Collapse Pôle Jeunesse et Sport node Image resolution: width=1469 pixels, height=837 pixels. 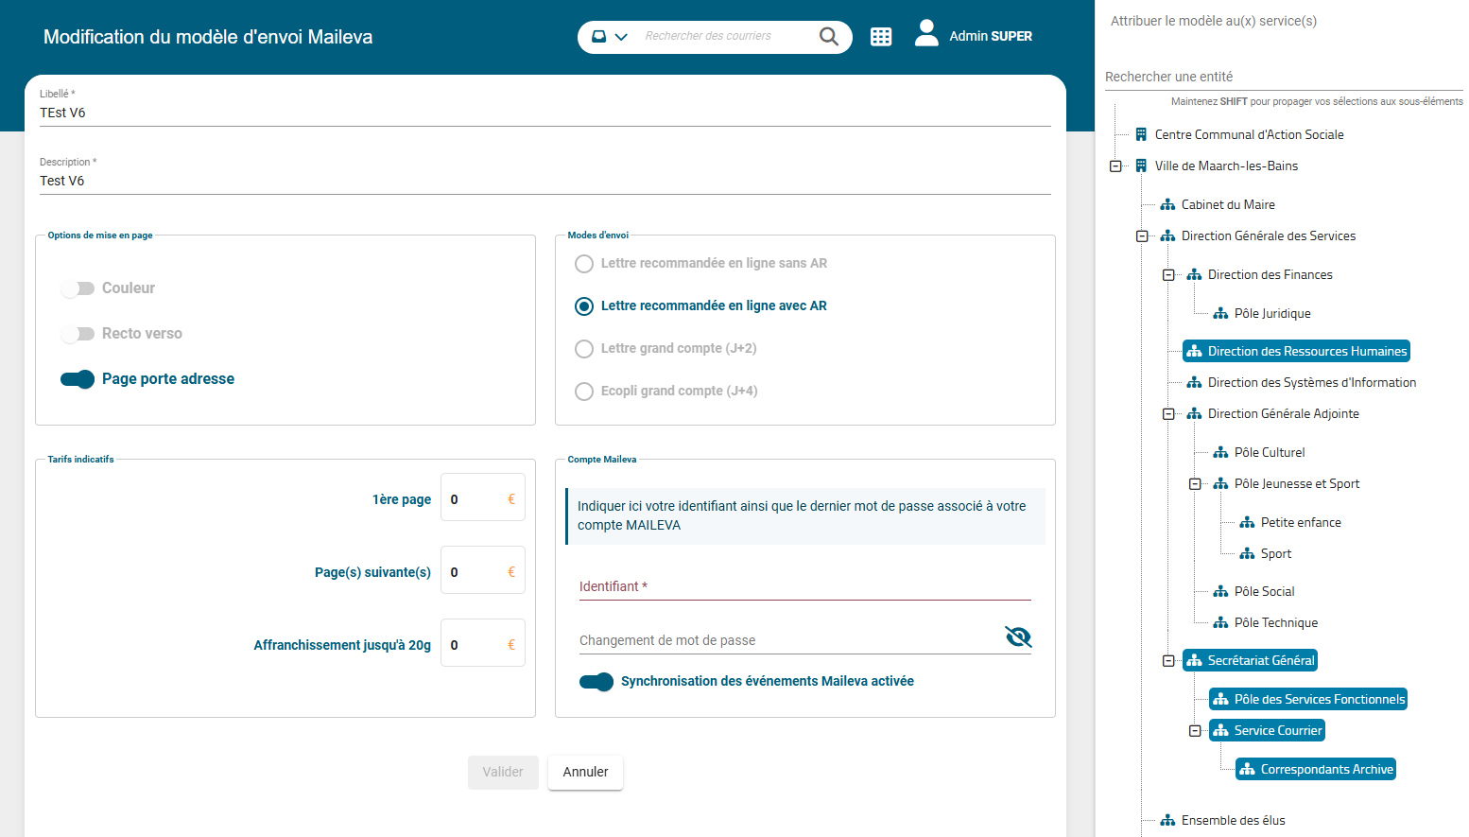click(x=1195, y=484)
